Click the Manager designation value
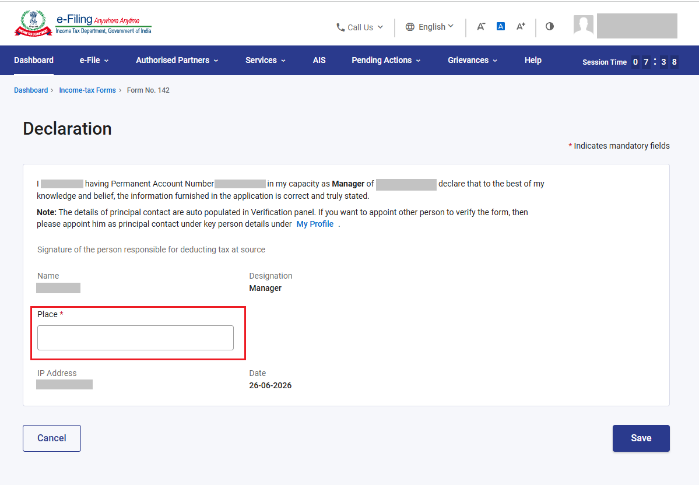 pos(265,288)
